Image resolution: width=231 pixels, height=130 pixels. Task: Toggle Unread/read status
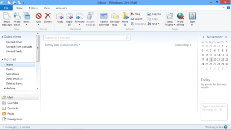115,19
